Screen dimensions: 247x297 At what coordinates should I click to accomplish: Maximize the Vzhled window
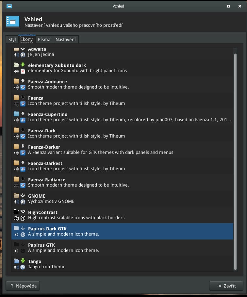(x=228, y=6)
